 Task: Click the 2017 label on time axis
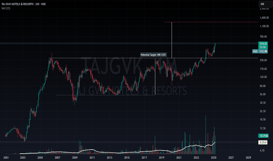pyautogui.click(x=144, y=157)
